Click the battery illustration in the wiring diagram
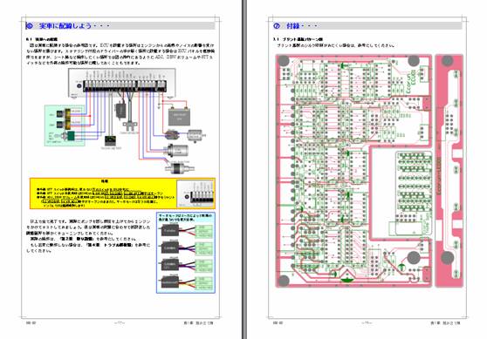The height and width of the screenshot is (339, 487). click(179, 116)
